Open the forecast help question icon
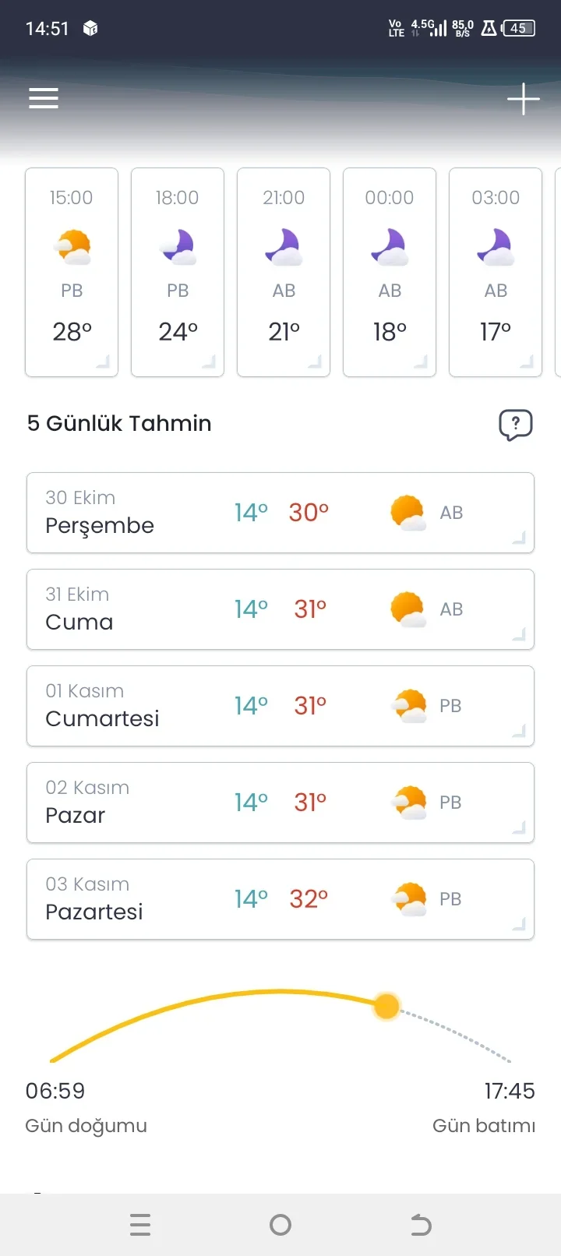The width and height of the screenshot is (561, 1256). [515, 425]
